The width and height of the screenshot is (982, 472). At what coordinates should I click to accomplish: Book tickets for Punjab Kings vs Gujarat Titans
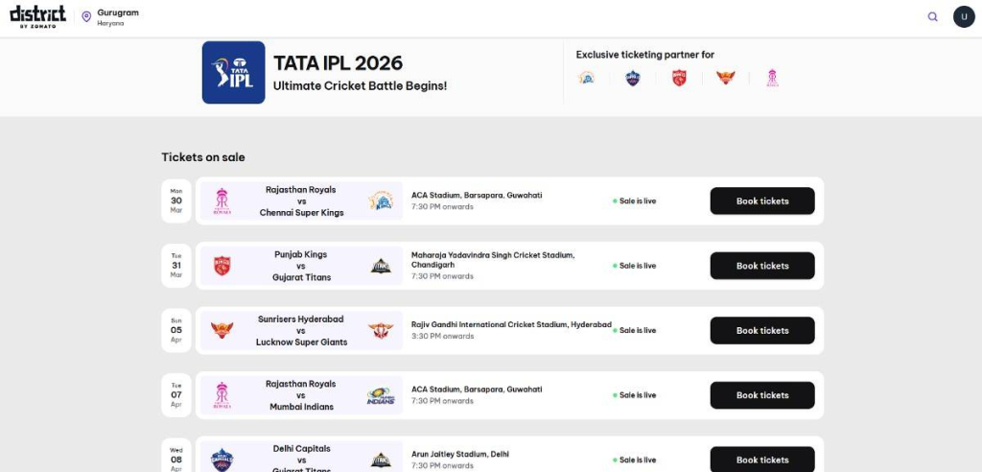point(761,266)
